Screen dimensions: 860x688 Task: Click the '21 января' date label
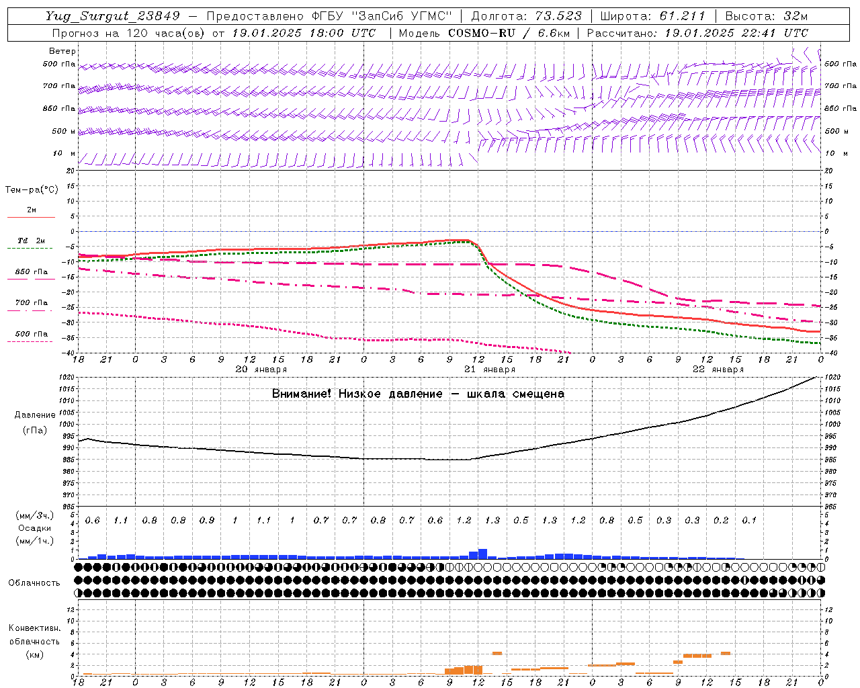490,370
